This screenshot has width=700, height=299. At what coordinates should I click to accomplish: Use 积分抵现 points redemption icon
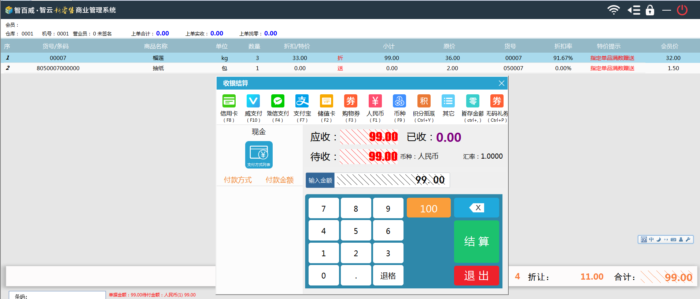click(x=424, y=101)
